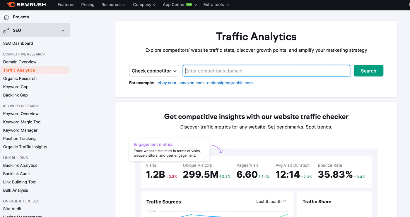The height and width of the screenshot is (217, 410).
Task: Open the Extra tools dropdown
Action: 216,5
